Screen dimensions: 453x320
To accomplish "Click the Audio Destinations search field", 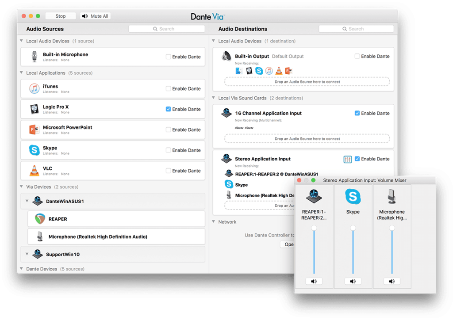I will click(356, 29).
